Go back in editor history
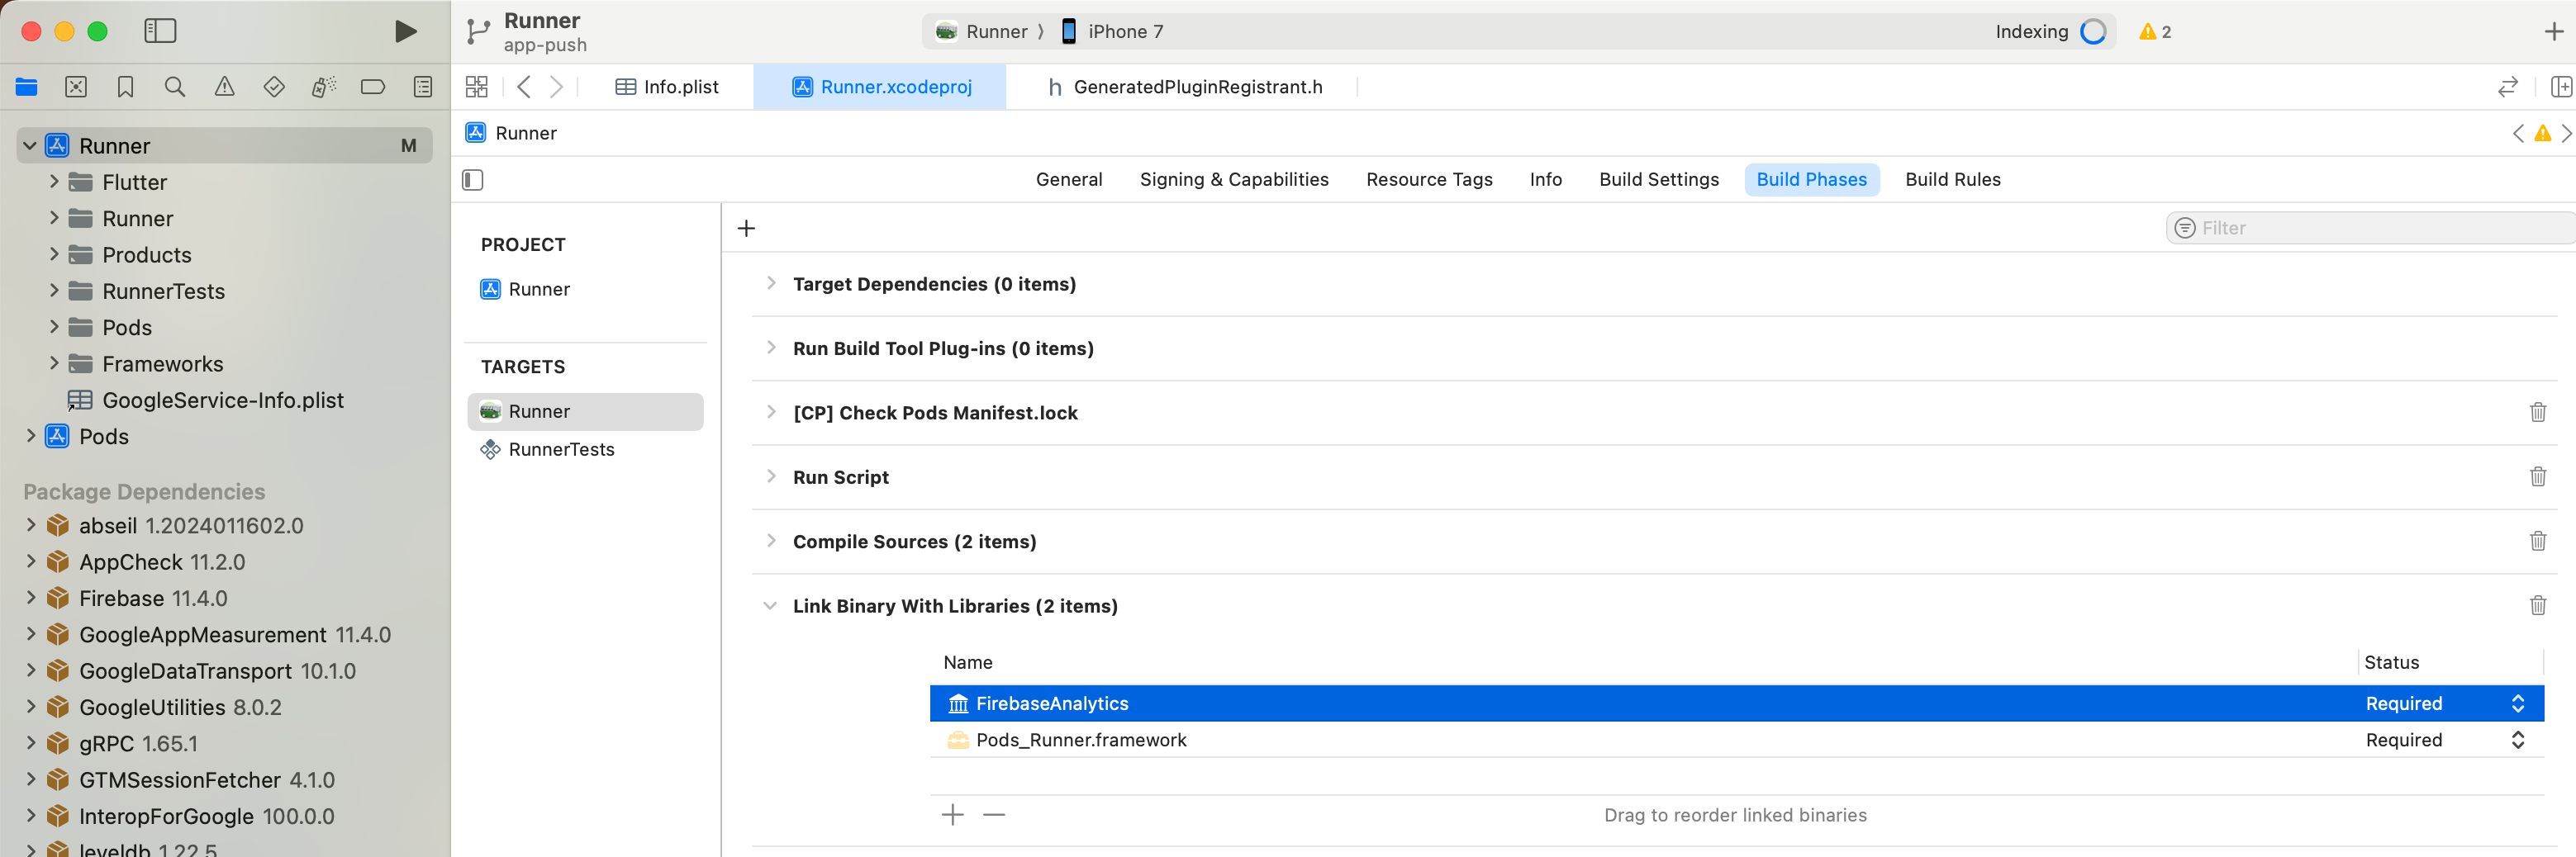Viewport: 2576px width, 857px height. [524, 87]
